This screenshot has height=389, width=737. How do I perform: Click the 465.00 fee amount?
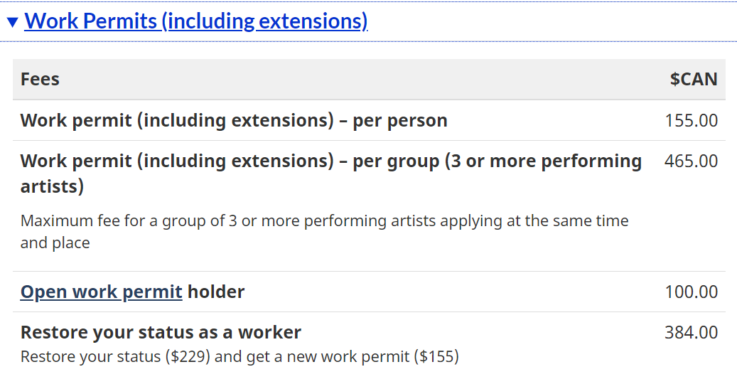click(691, 161)
